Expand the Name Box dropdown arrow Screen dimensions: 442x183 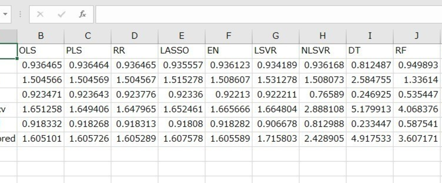6,14
